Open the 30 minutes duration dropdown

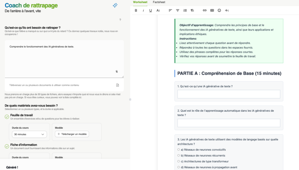click(29, 134)
